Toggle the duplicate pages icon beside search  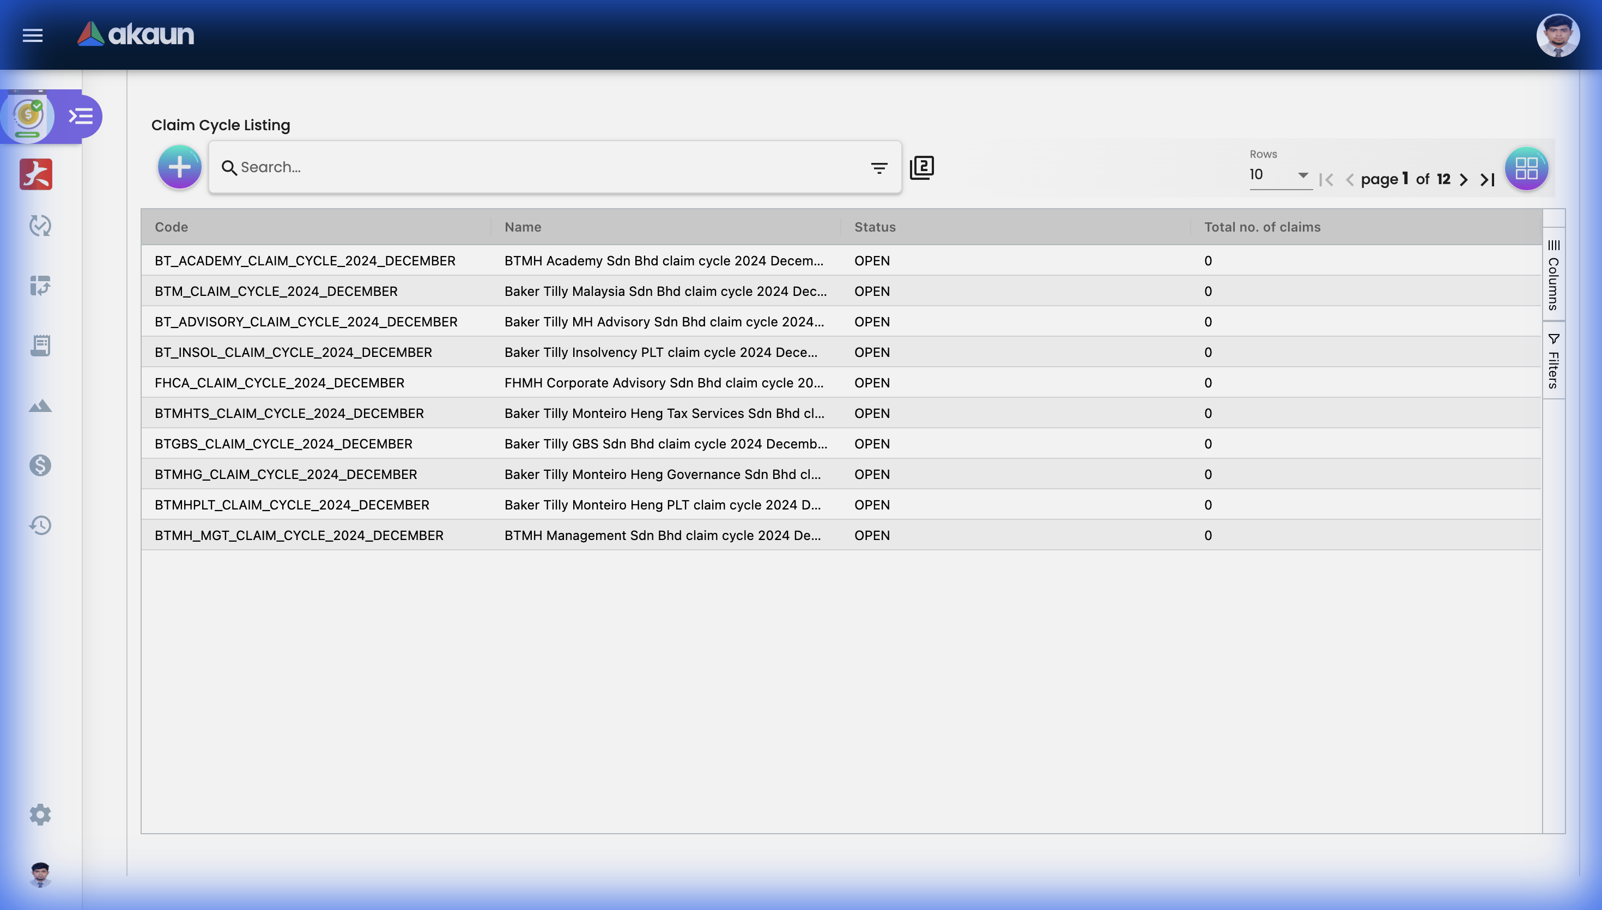921,167
